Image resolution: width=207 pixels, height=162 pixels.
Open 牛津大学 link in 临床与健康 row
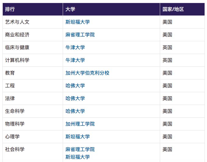[x=75, y=48]
